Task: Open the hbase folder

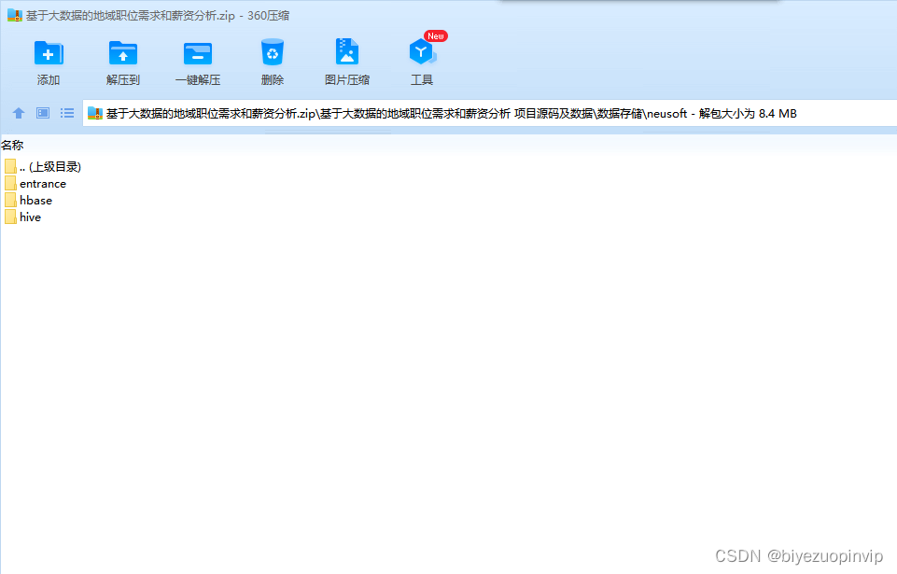Action: [x=38, y=200]
